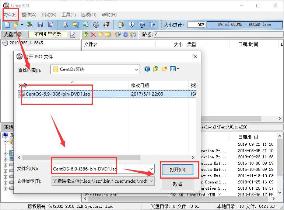Click the Save As toolbar icon
This screenshot has width=284, height=210.
(x=50, y=24)
